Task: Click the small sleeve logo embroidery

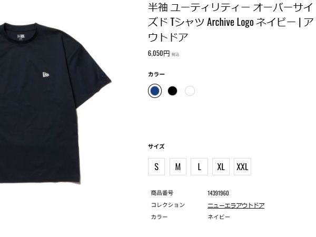Action: (x=103, y=76)
